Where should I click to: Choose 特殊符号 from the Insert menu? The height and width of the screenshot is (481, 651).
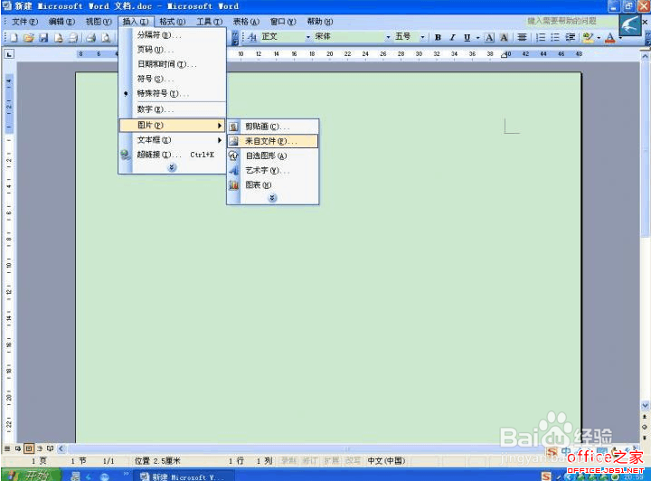[173, 94]
